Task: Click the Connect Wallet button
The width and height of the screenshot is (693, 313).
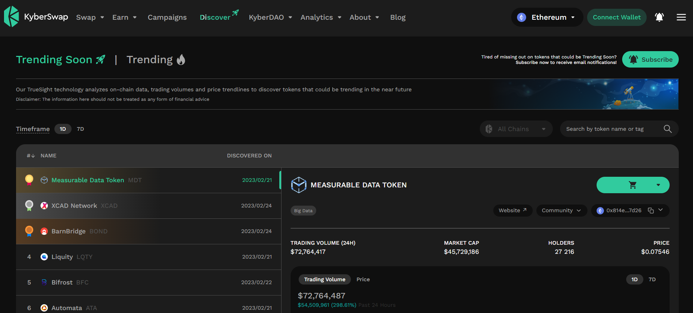Action: click(x=617, y=17)
